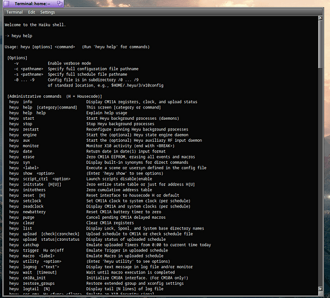Click the 'heyu setclock' row
Viewport: 330px width, 298px height.
99,201
